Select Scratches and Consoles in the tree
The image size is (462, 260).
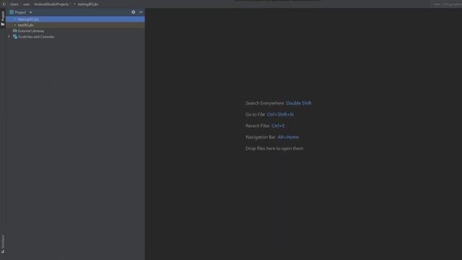[36, 37]
